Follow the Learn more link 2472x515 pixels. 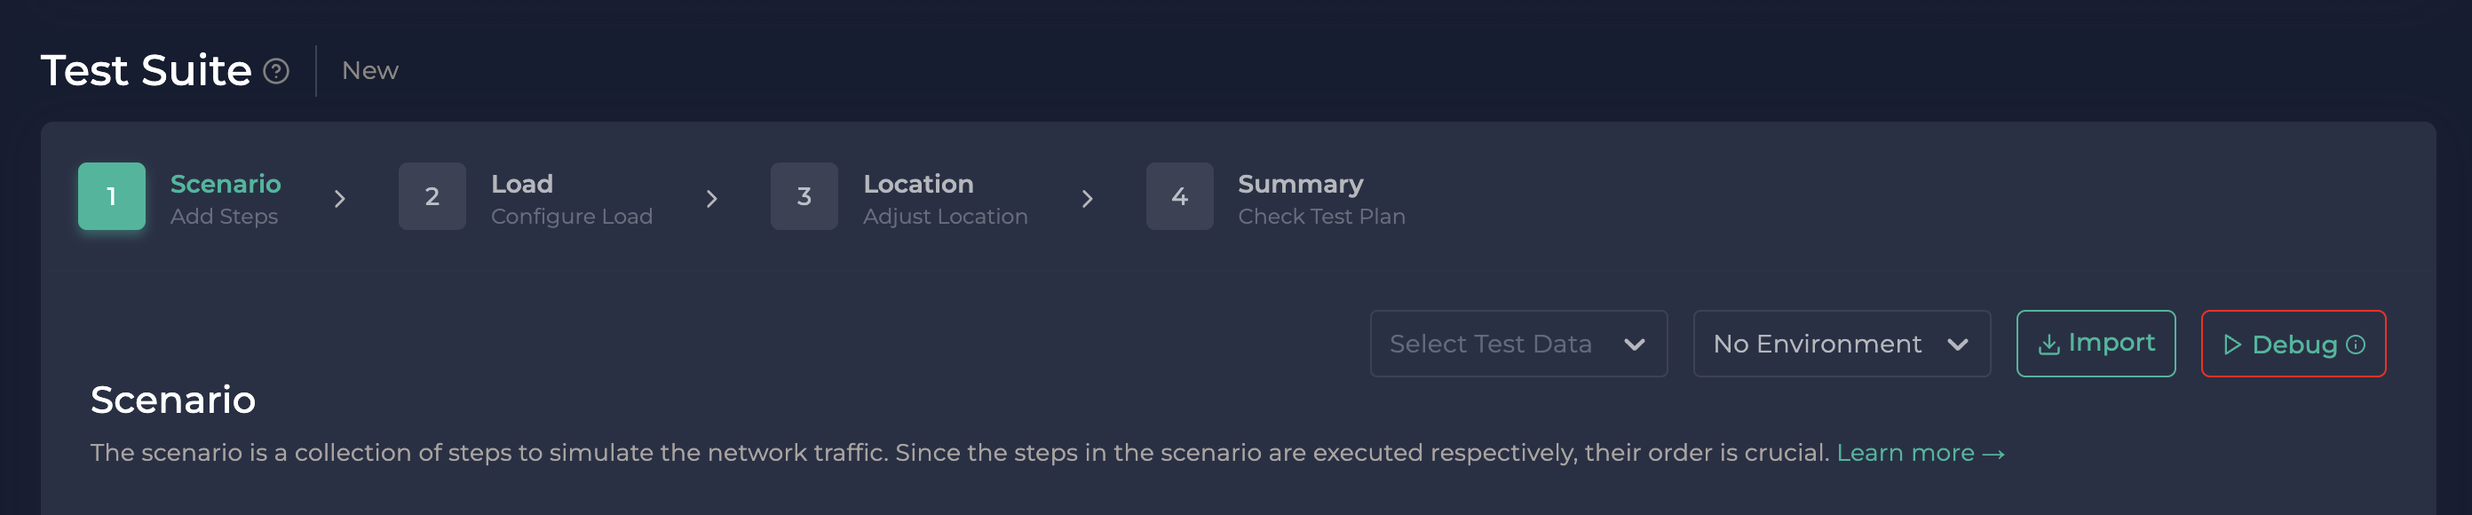pyautogui.click(x=1919, y=453)
